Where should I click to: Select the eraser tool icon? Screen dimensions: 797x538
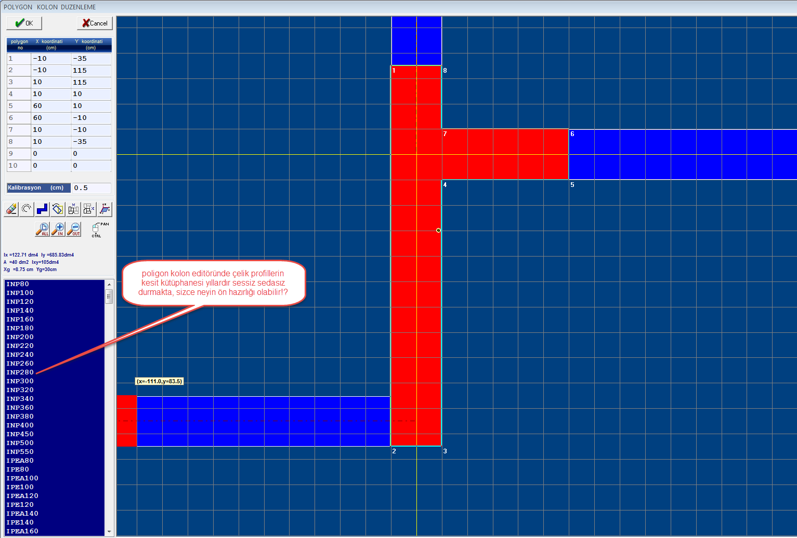[11, 209]
